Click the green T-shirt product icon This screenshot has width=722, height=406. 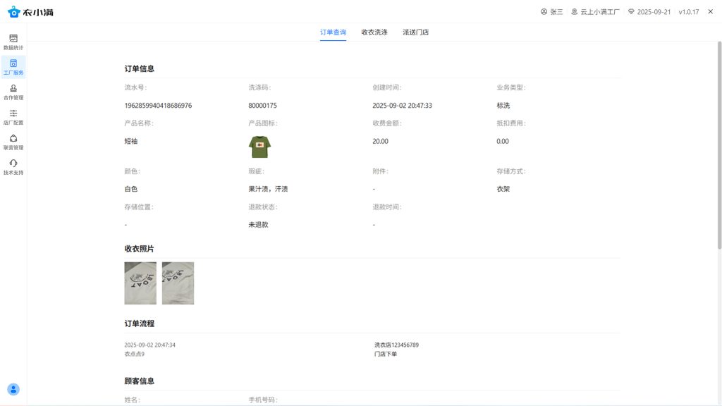(259, 147)
